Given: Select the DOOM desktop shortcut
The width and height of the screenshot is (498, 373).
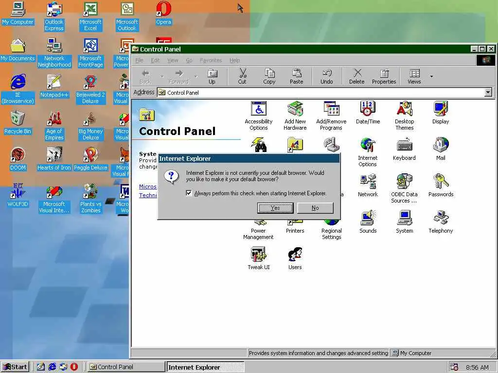Looking at the screenshot, I should click(x=18, y=159).
